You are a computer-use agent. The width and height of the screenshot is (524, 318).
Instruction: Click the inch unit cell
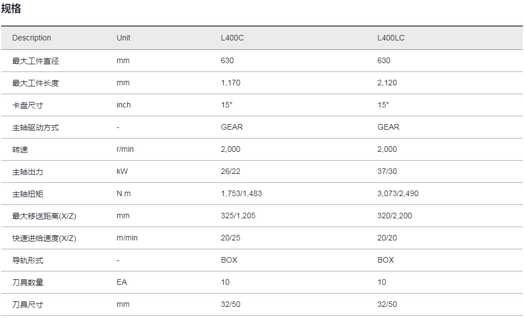[124, 105]
